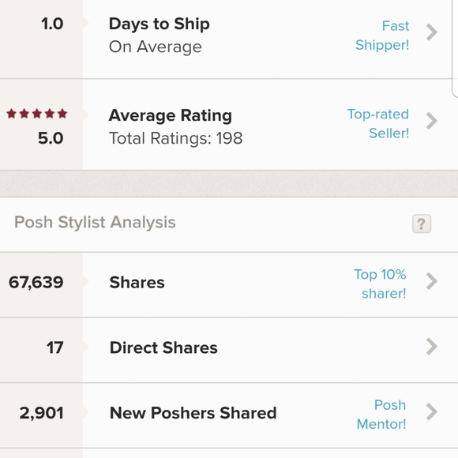Tap the five-star rating icons
The image size is (458, 458).
coord(37,114)
